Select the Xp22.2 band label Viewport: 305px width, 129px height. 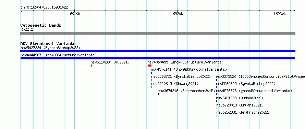(27, 29)
